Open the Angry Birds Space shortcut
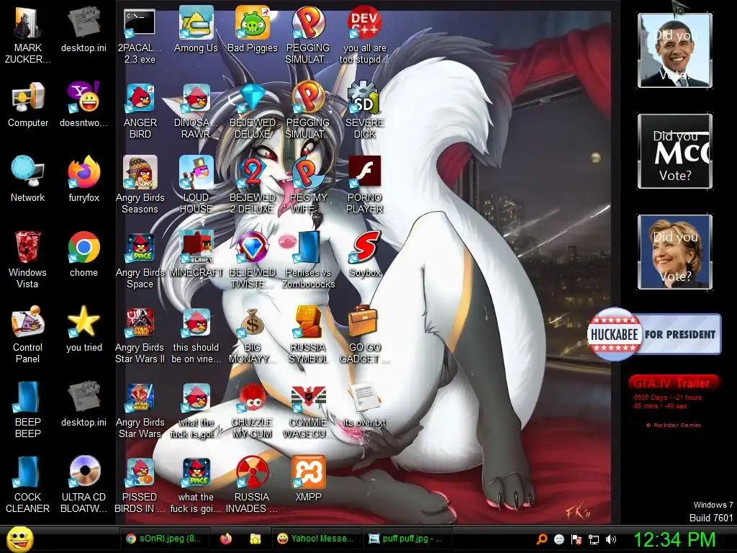Screen dimensions: 737x553 coord(140,259)
